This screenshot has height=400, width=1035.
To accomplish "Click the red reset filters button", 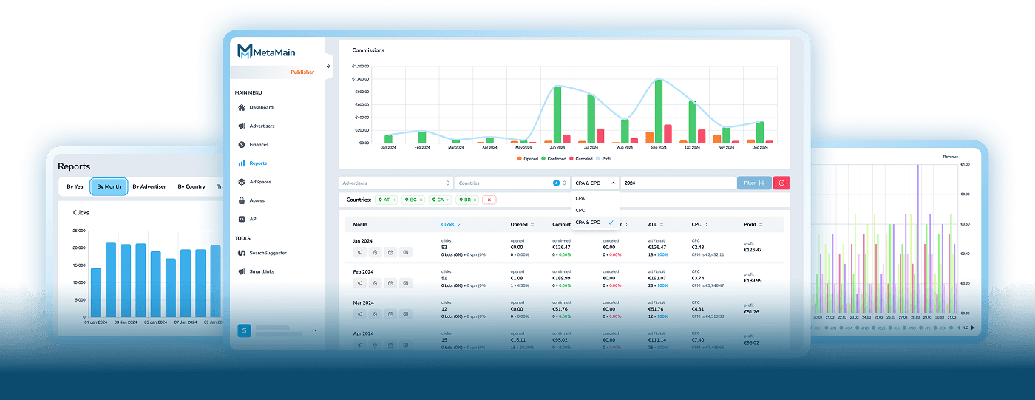I will click(x=781, y=183).
